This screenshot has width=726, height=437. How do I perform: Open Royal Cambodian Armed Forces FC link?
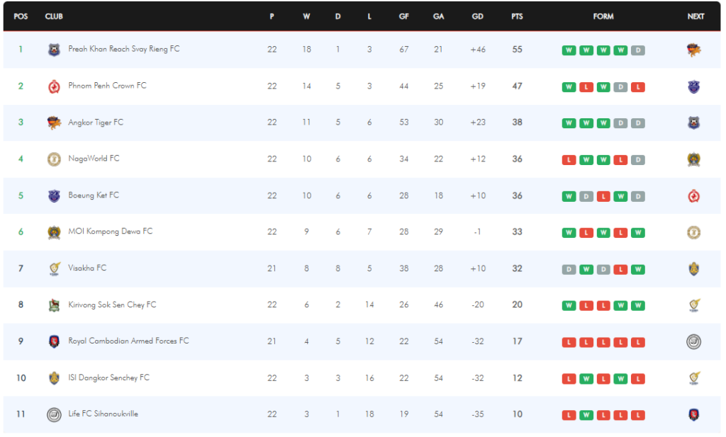128,341
